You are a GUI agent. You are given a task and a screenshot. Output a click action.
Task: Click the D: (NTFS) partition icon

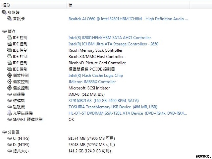coord(10,144)
